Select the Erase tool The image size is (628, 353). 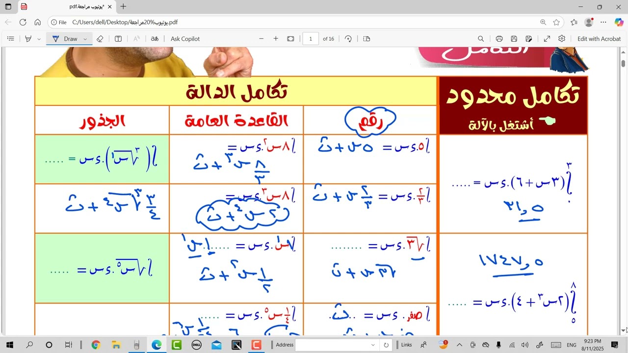(100, 39)
